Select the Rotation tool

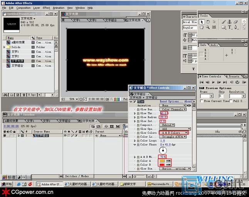[208, 22]
